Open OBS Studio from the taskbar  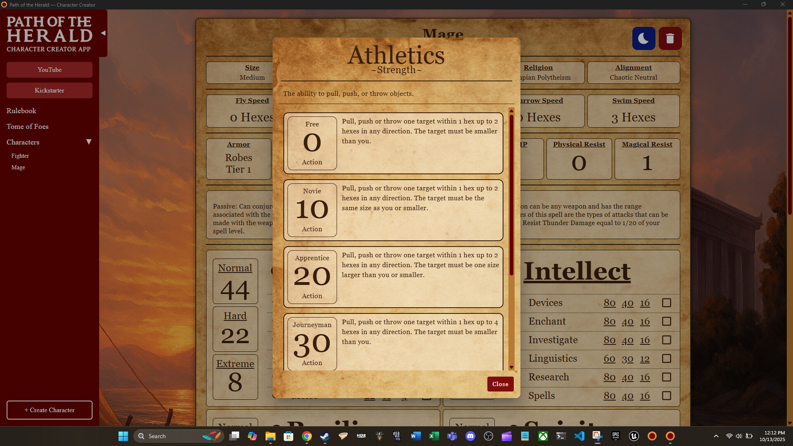pos(489,436)
